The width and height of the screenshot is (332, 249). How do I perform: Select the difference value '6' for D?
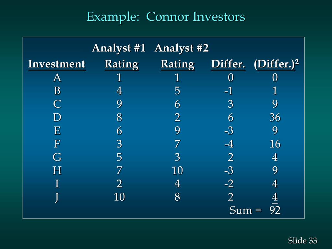click(x=231, y=117)
